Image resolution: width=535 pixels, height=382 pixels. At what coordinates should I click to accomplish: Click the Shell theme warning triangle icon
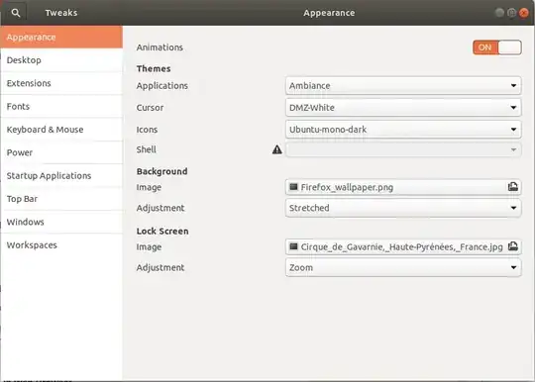[277, 149]
